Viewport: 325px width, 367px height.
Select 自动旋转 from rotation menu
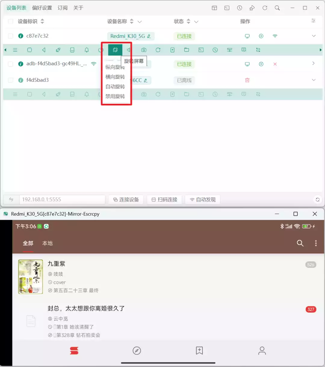coord(115,87)
